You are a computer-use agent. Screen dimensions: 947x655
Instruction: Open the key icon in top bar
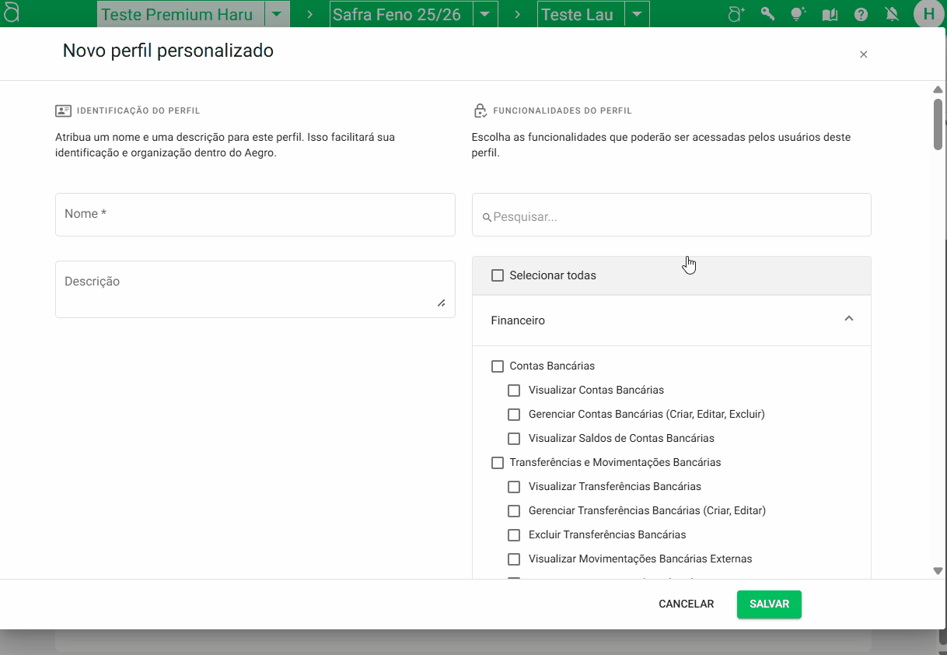point(767,14)
